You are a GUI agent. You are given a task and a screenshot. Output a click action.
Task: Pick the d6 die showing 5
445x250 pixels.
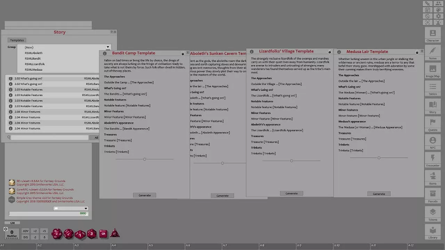[103, 234]
